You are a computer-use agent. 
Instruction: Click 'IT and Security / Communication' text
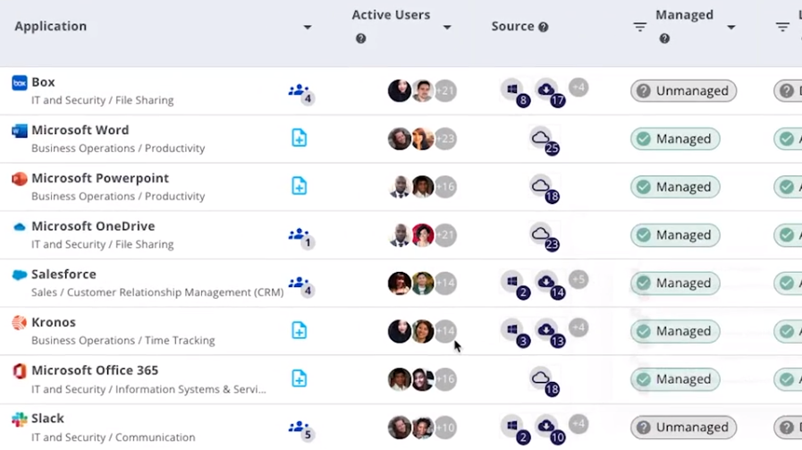click(x=114, y=437)
